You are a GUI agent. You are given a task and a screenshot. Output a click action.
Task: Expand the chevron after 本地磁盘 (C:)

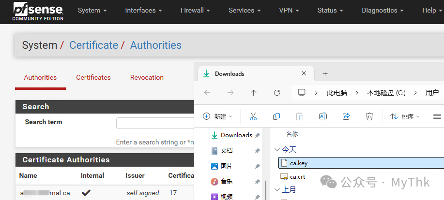coord(415,93)
